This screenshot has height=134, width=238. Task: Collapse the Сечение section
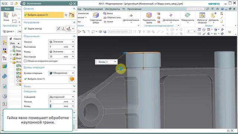tap(74, 9)
